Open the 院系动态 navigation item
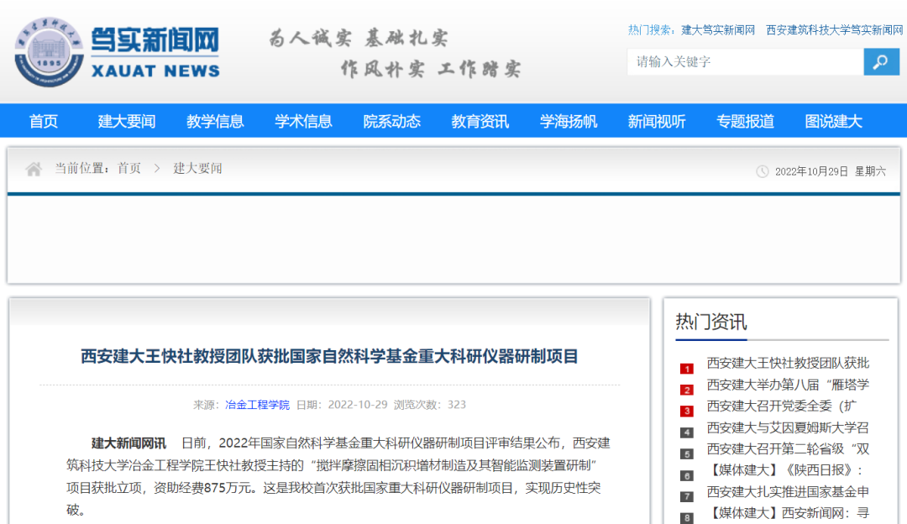 [x=391, y=121]
